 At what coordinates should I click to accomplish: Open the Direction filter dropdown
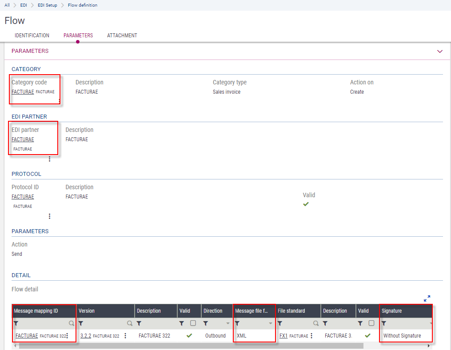(x=228, y=324)
